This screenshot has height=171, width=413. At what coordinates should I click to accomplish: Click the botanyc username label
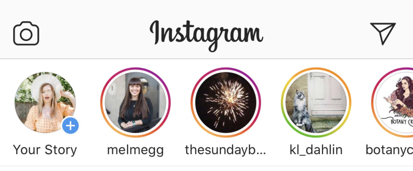[x=389, y=150]
